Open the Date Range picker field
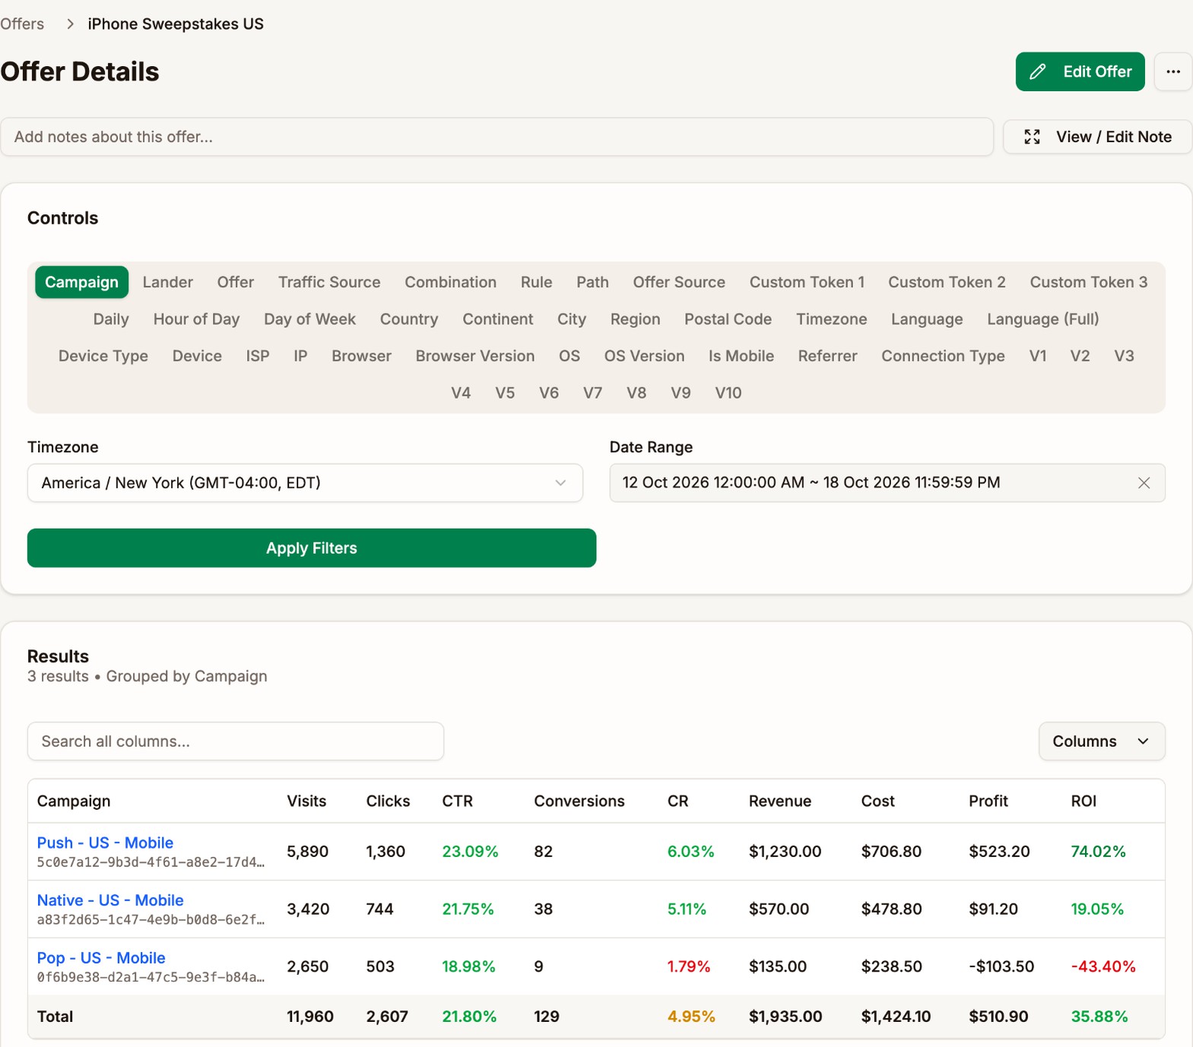This screenshot has height=1047, width=1193. pyautogui.click(x=887, y=483)
